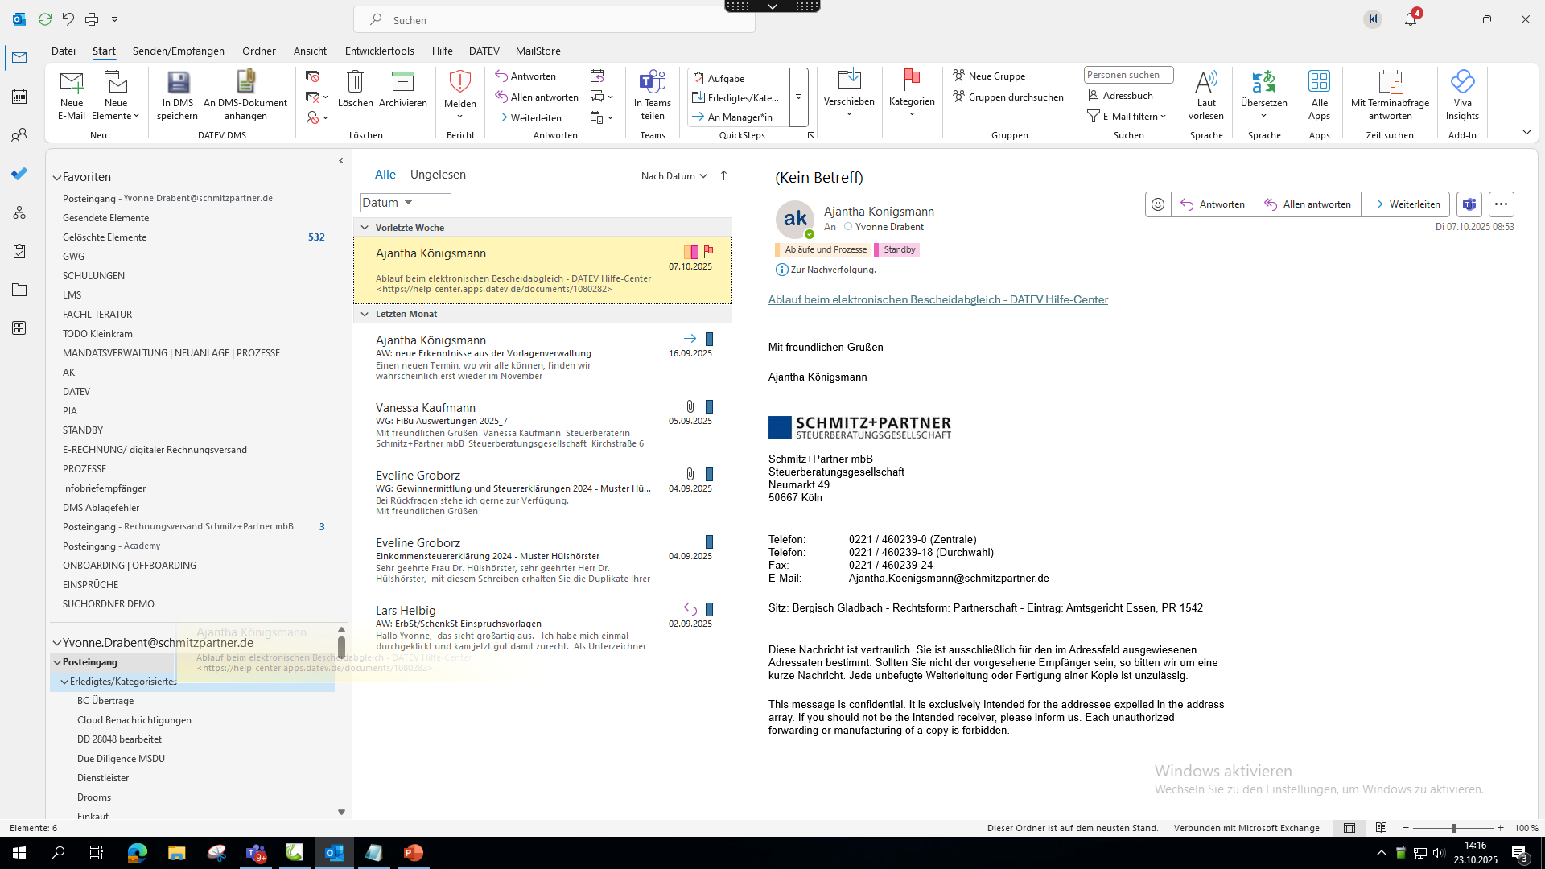Open the Kategorien flag menu
1545x869 pixels.
[x=912, y=94]
